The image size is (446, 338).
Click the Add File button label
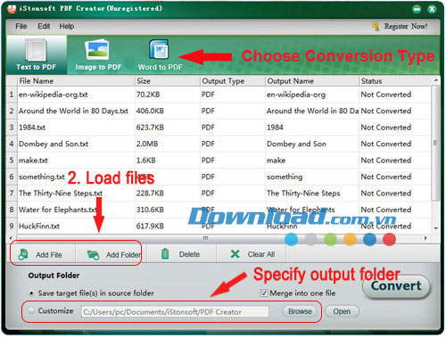point(49,255)
